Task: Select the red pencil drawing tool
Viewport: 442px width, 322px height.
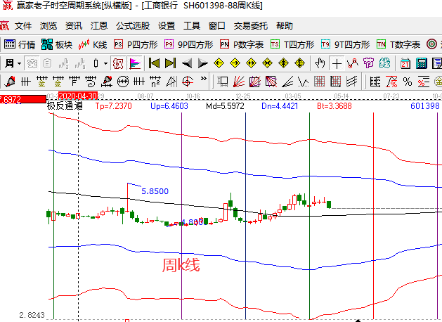Action: [10, 82]
